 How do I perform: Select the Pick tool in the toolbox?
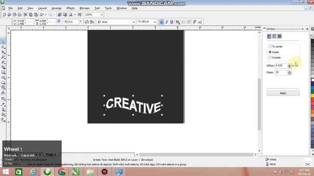pyautogui.click(x=3, y=42)
